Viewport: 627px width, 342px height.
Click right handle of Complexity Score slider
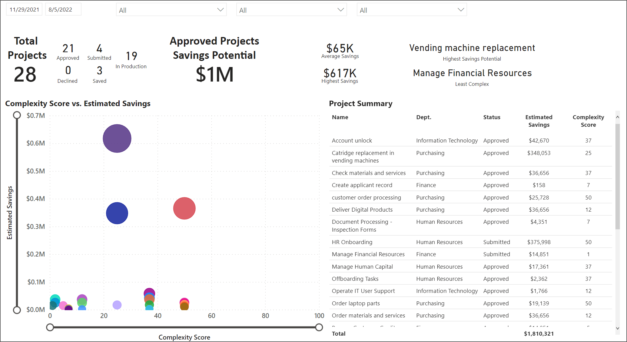(x=319, y=327)
